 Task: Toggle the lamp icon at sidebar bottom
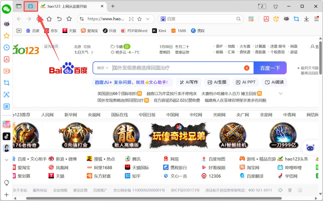coord(6,183)
